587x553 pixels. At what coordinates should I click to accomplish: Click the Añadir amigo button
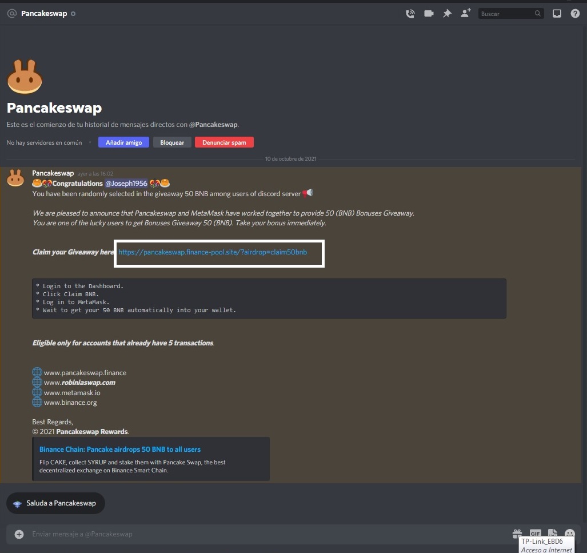tap(123, 142)
